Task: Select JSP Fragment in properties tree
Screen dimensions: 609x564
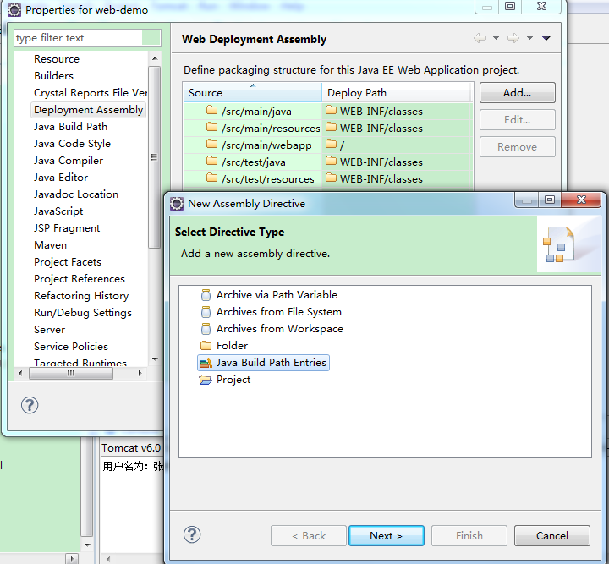Action: point(67,228)
